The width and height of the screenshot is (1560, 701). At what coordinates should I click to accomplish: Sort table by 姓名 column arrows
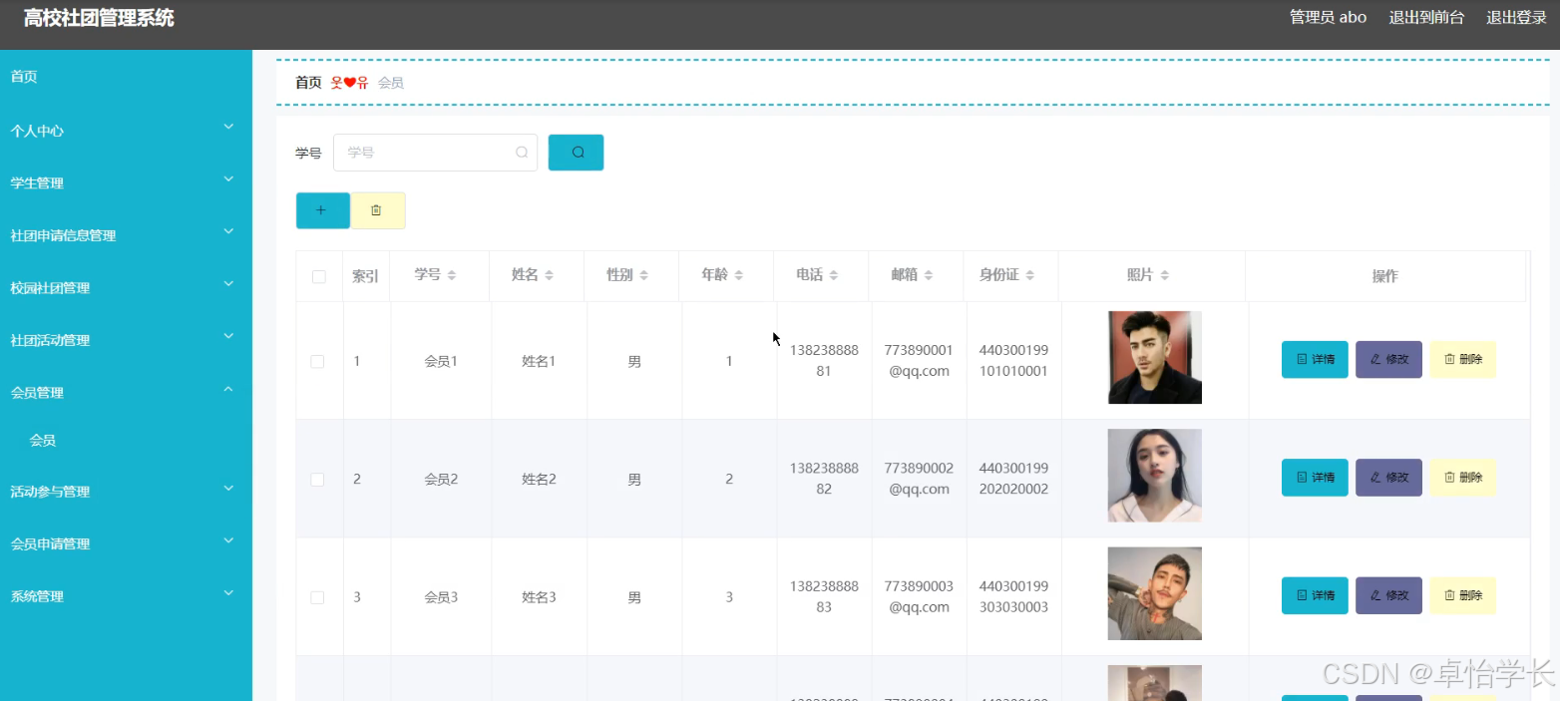pyautogui.click(x=549, y=275)
